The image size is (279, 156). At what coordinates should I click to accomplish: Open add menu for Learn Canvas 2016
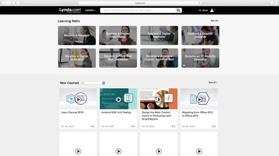93,126
